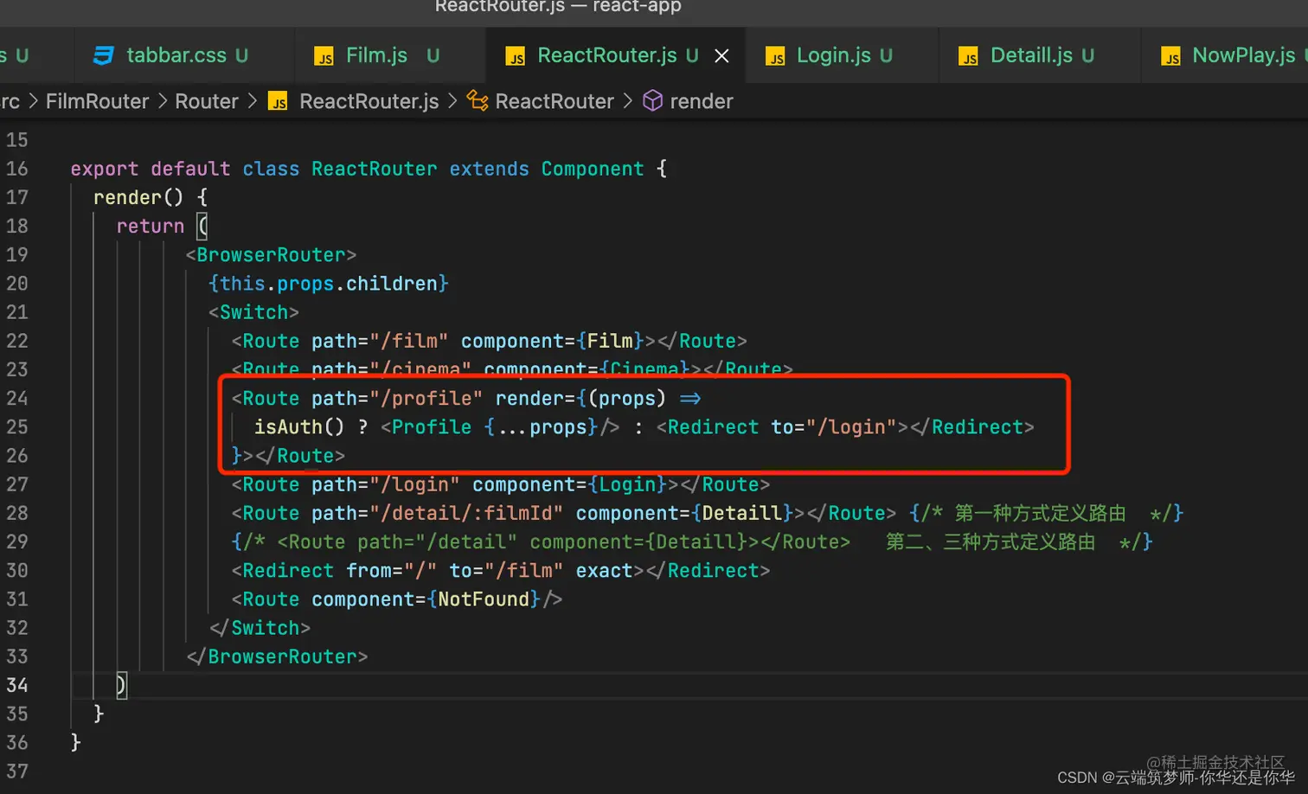Viewport: 1308px width, 794px height.
Task: Close the ReactRouter.js tab
Action: 721,56
